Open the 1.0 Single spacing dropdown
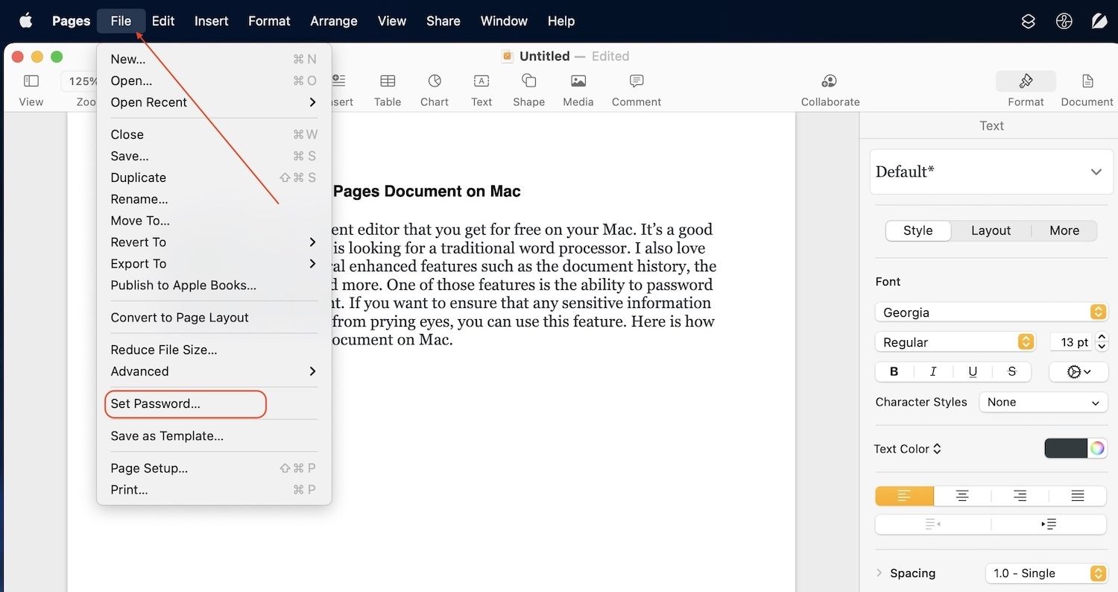 click(x=1045, y=573)
